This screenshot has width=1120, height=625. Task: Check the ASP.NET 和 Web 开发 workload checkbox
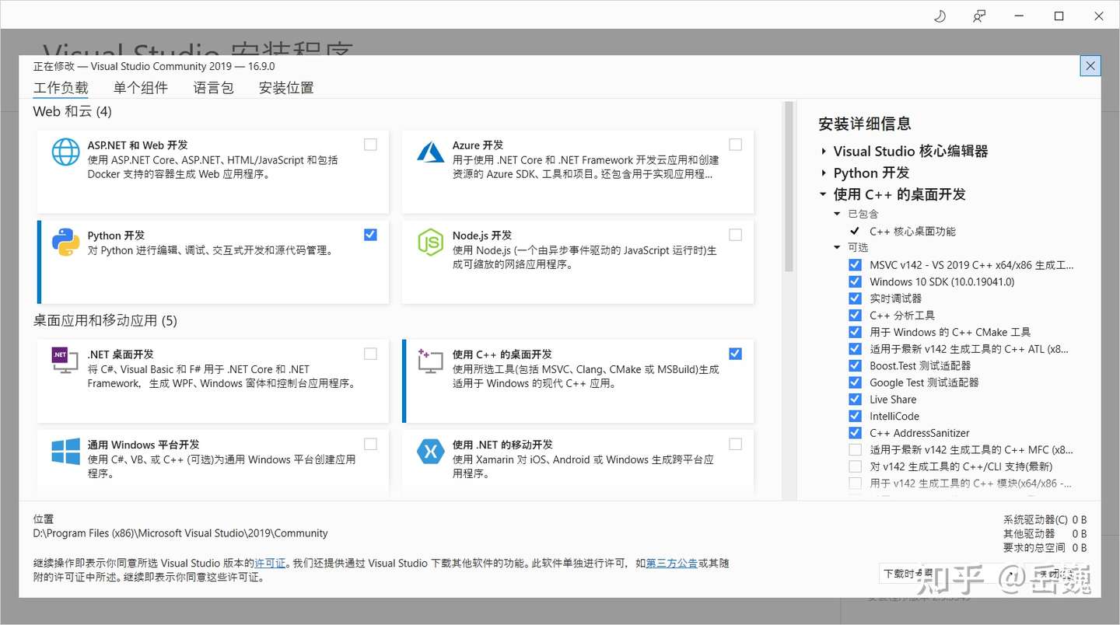click(x=370, y=145)
